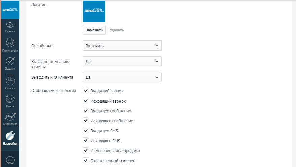Open Выводить имя клиента dropdown
This screenshot has width=296, height=167.
(x=122, y=77)
